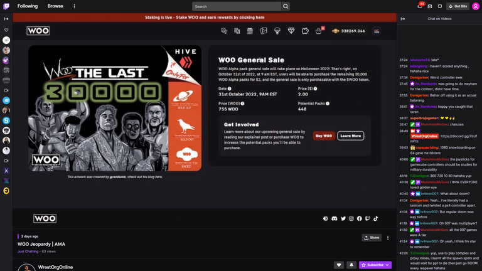This screenshot has width=482, height=271.
Task: Open the Twitch icon in WOO footer
Action: coord(368,218)
